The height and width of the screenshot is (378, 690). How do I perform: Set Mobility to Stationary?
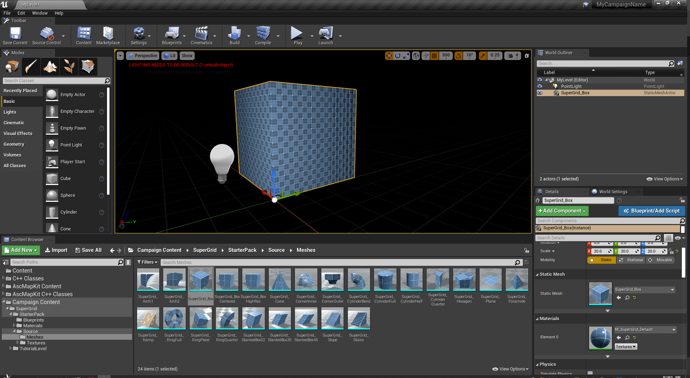point(631,260)
